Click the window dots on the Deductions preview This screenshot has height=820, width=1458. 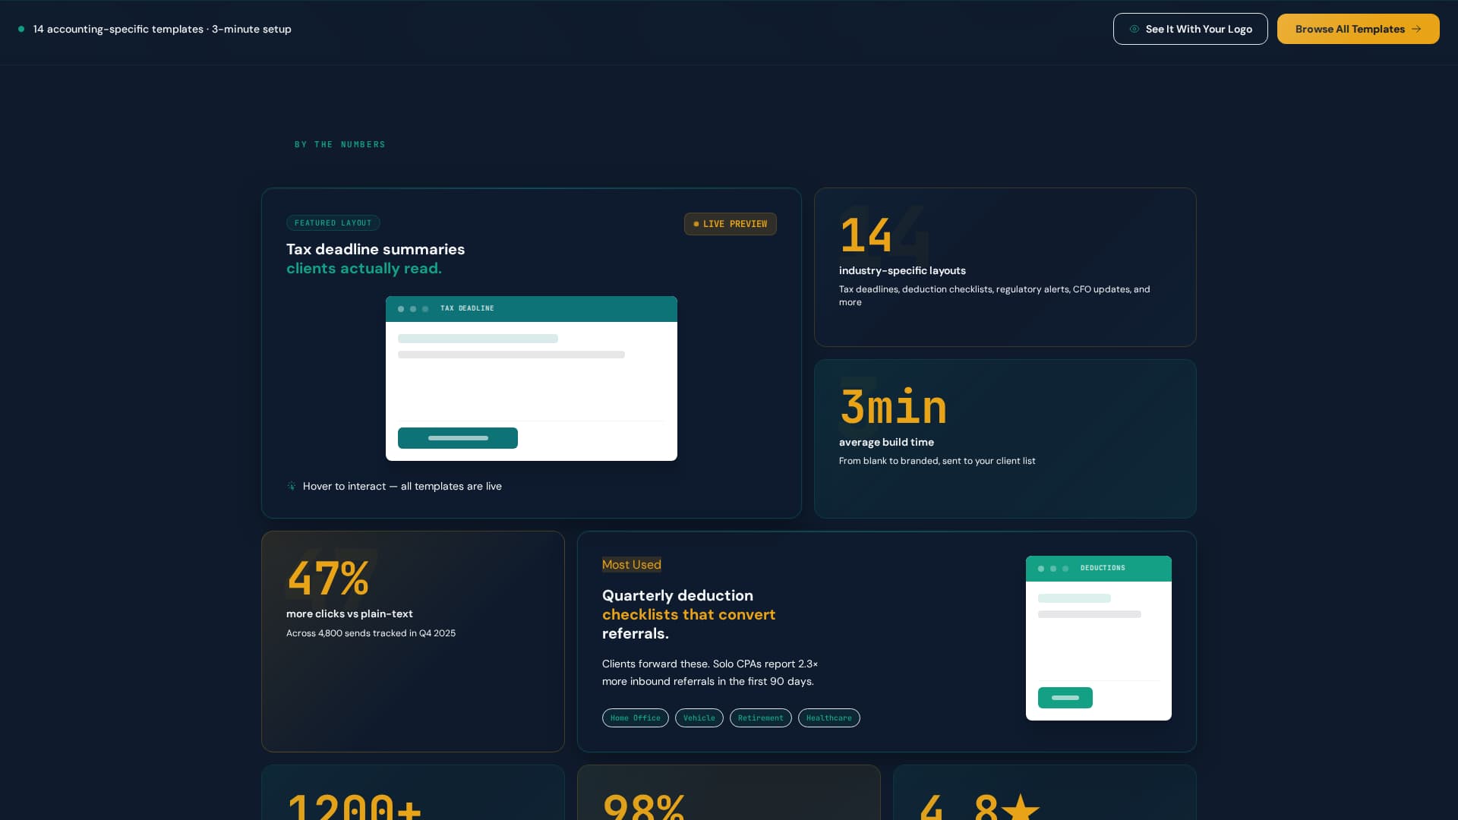[1053, 569]
